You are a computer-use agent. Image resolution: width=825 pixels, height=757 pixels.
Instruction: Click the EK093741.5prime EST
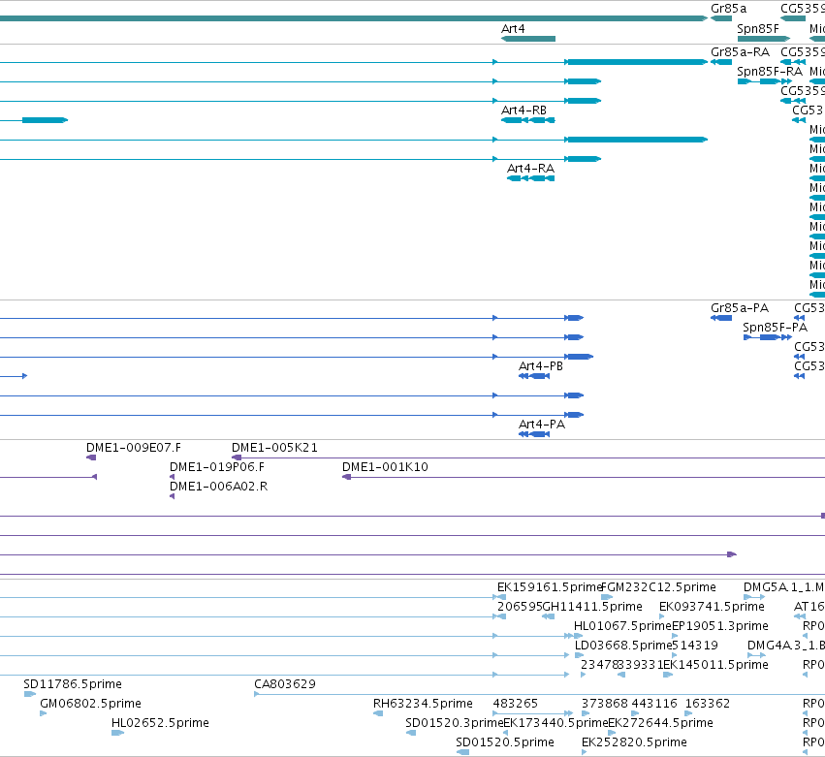tap(662, 616)
